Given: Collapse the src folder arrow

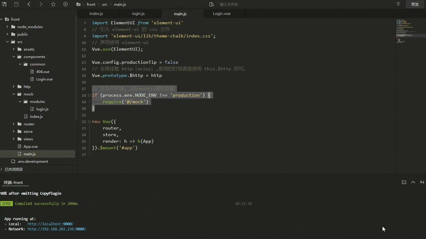Looking at the screenshot, I should (x=7, y=42).
